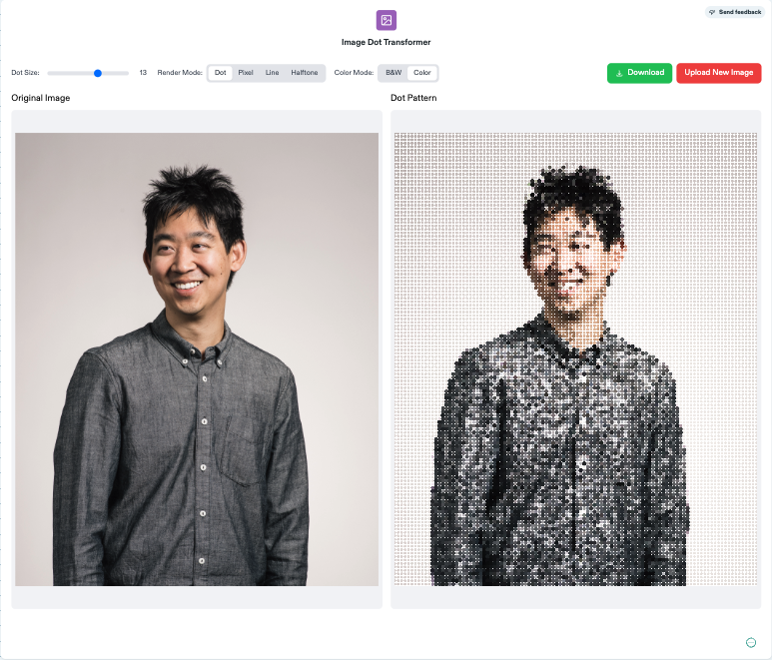772x660 pixels.
Task: Click the download arrow icon
Action: point(619,73)
